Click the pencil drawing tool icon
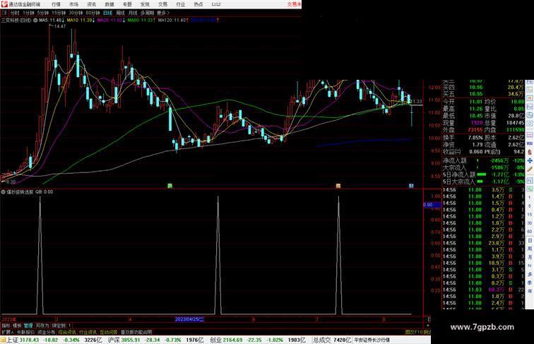This screenshot has height=344, width=534. point(530,170)
